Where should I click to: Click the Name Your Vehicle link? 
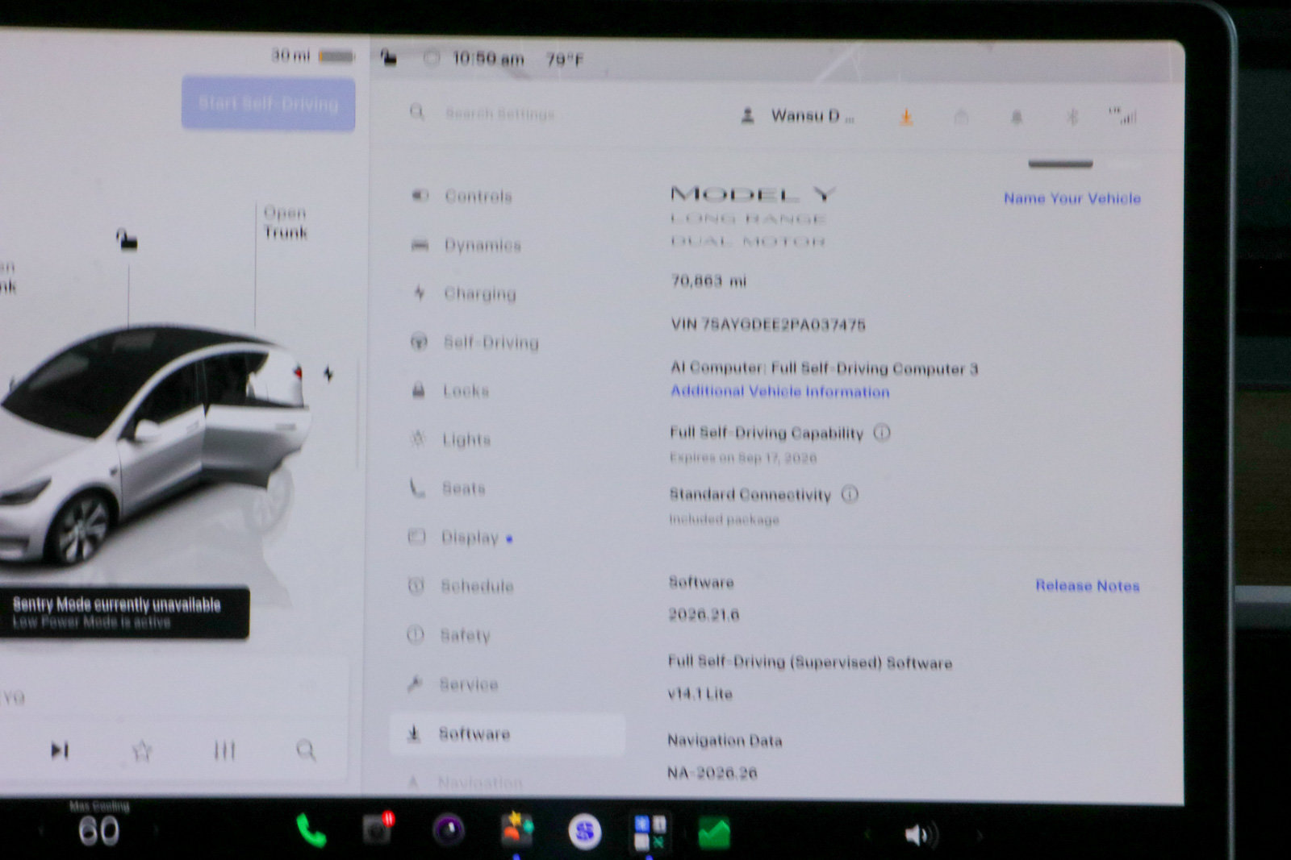(1072, 198)
